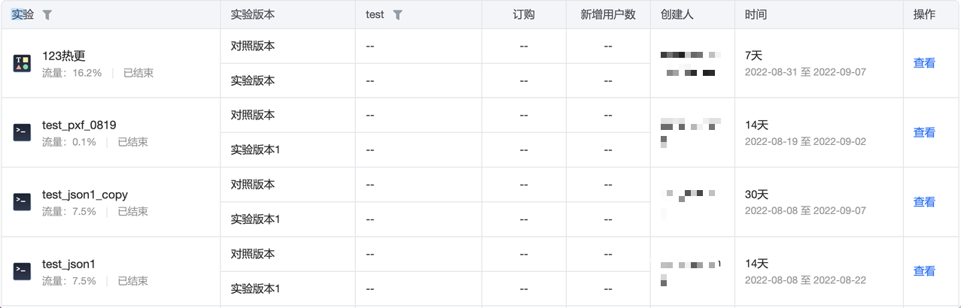Click the test_pxf_0819 terminal icon
Viewport: 961px width, 308px height.
coord(22,132)
